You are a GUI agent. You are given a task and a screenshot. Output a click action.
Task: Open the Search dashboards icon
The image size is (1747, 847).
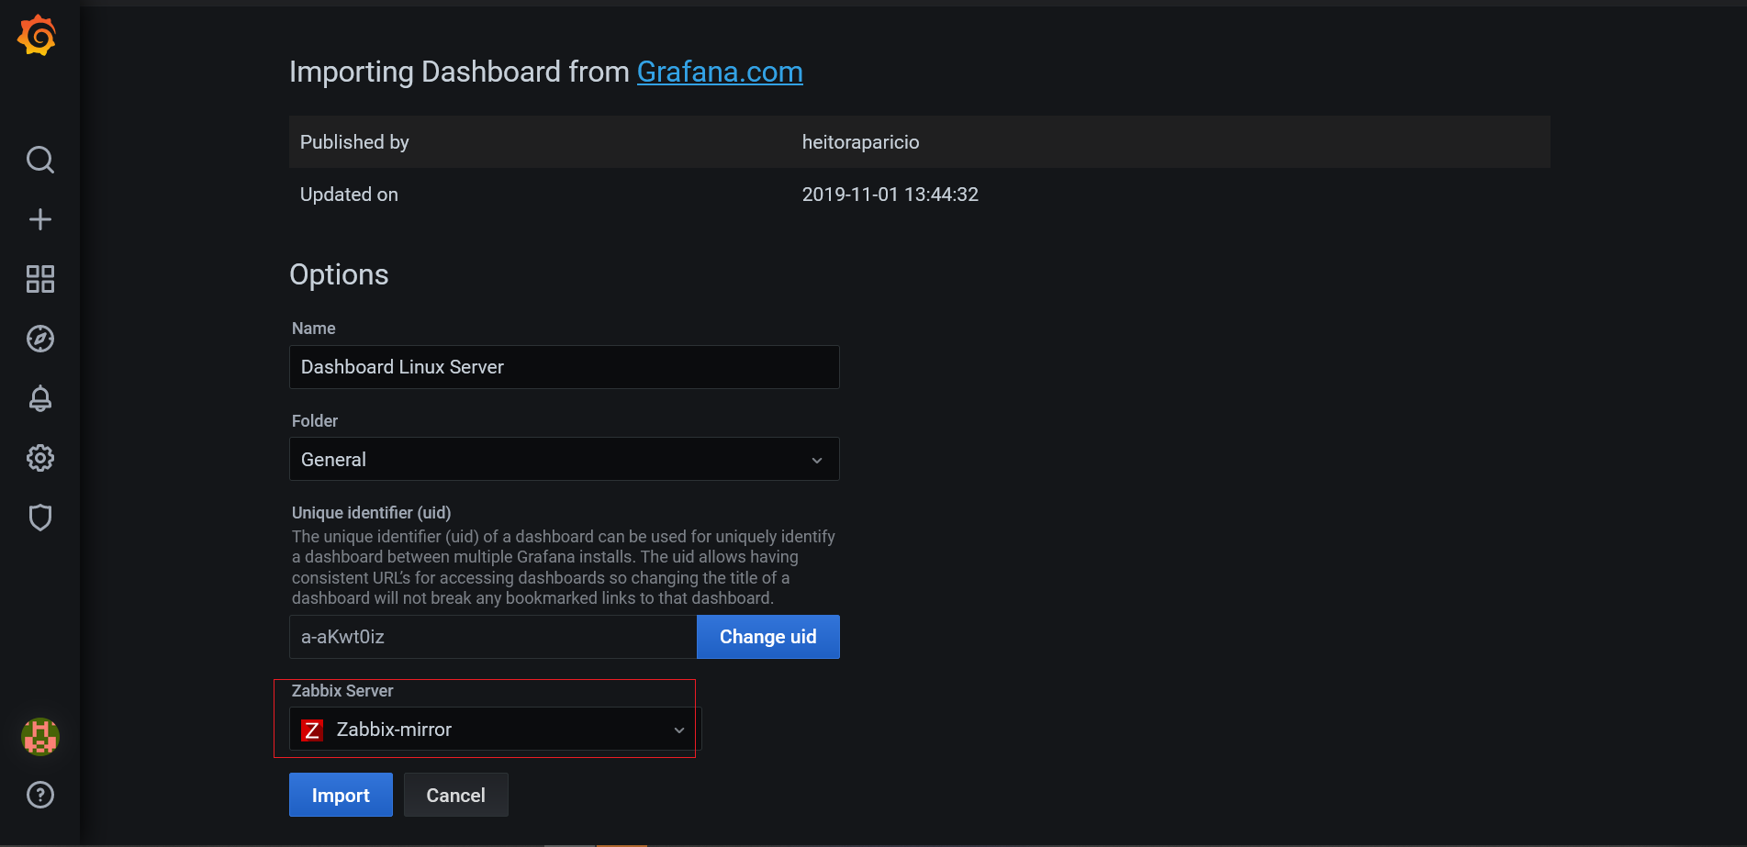(39, 160)
